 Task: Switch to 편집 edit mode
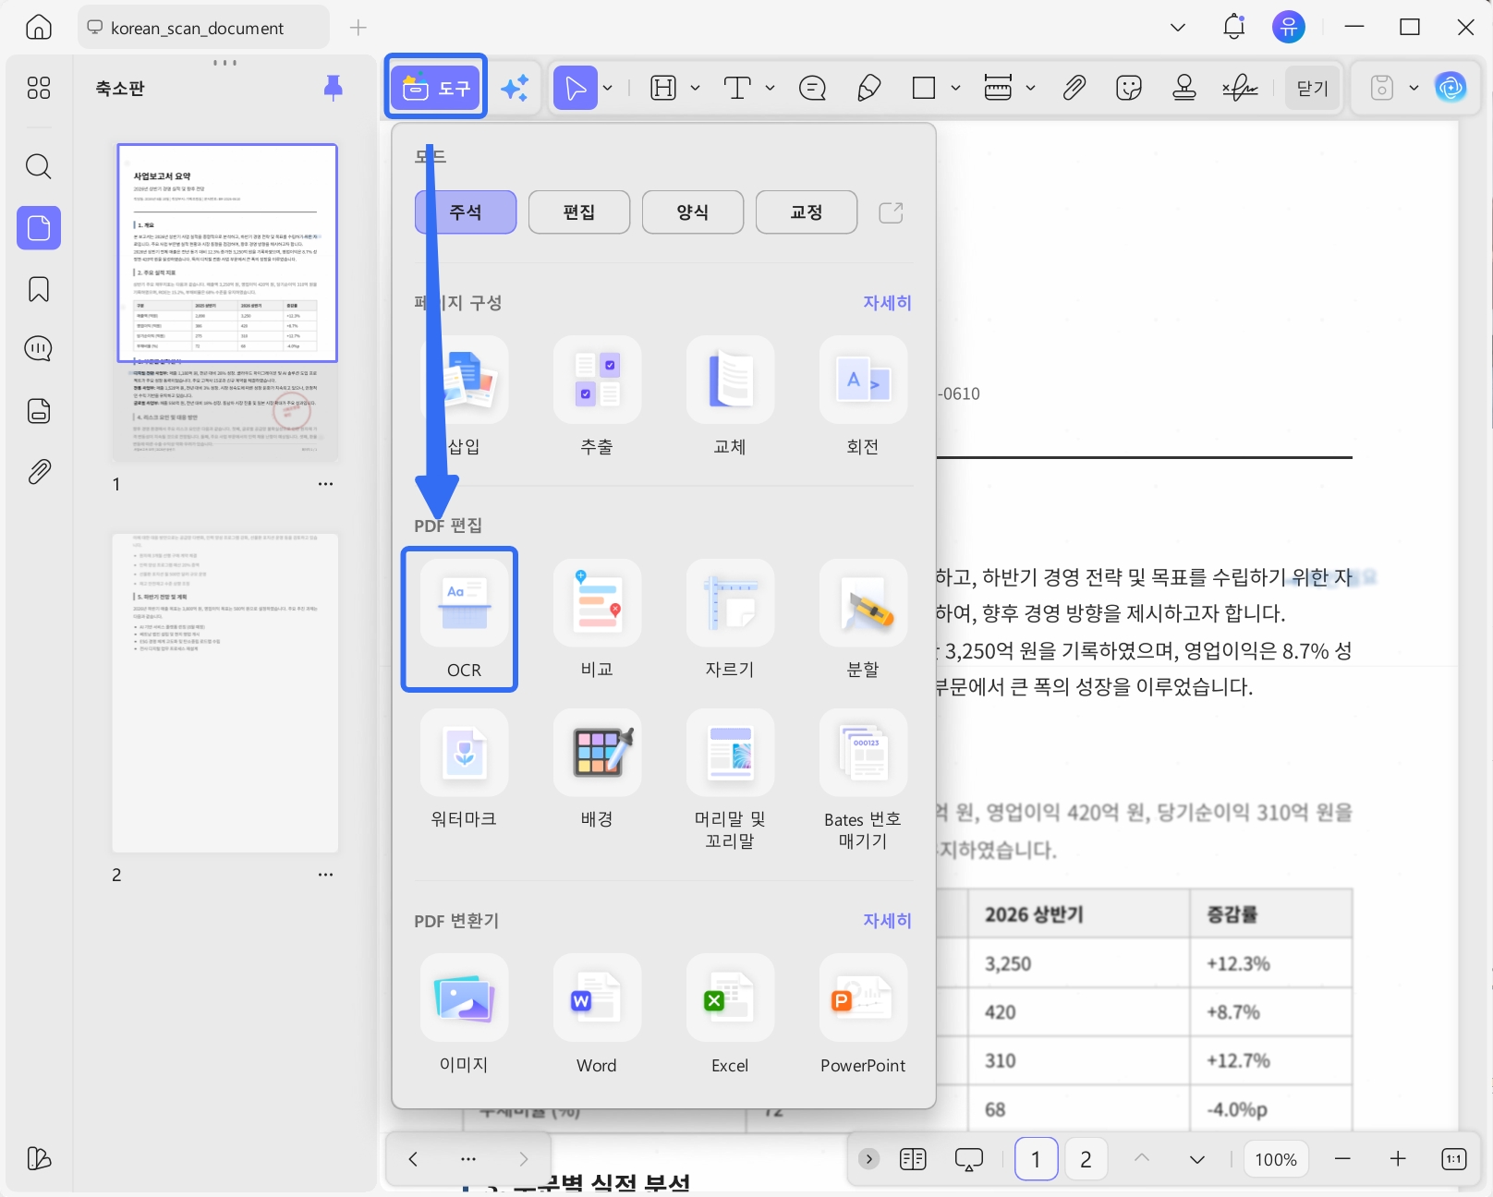click(x=579, y=212)
